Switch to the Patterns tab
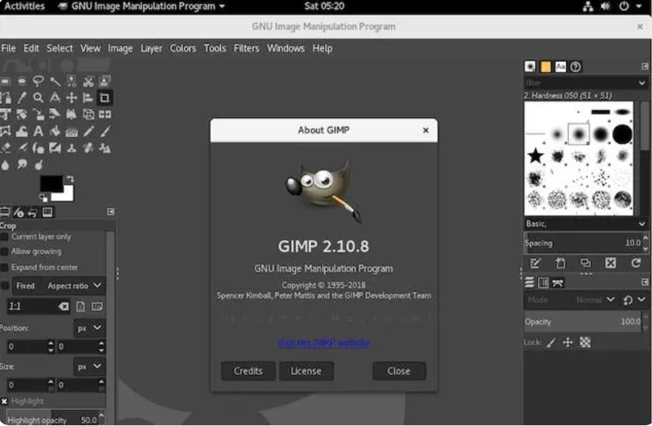652x426 pixels. click(x=546, y=66)
